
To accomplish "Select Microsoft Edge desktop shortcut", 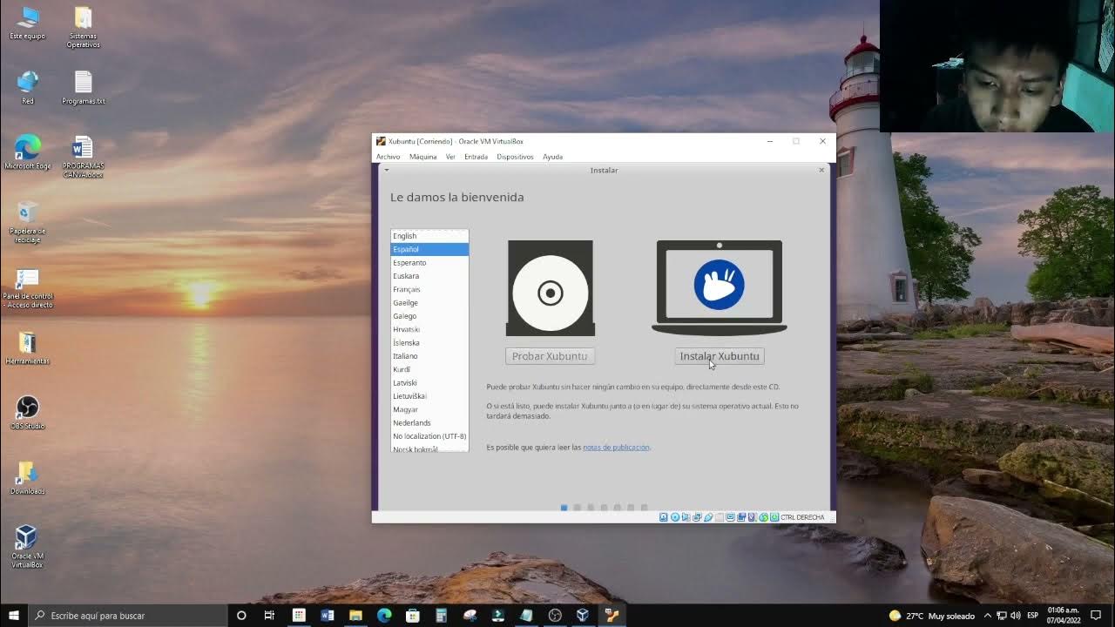I will pyautogui.click(x=28, y=152).
